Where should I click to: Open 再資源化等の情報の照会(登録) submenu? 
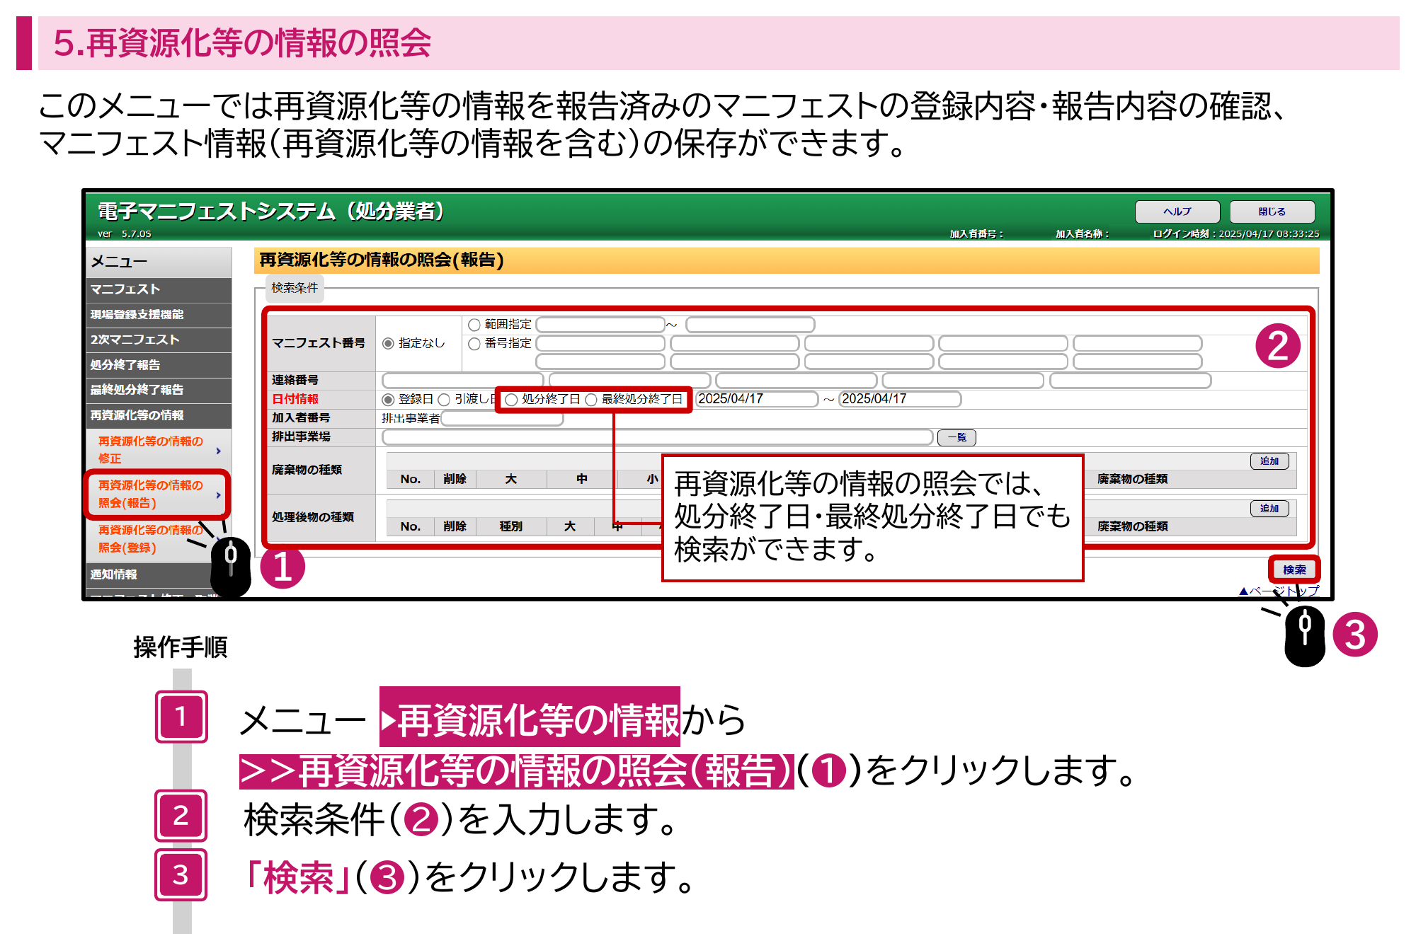[x=151, y=538]
